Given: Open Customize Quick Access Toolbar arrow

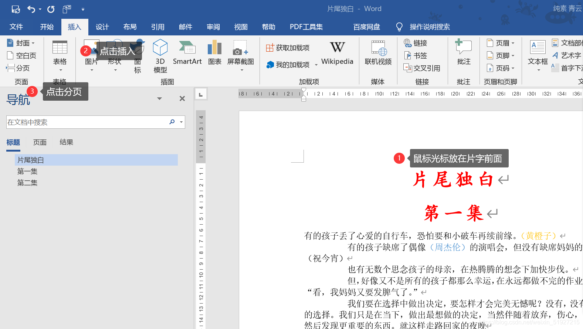Looking at the screenshot, I should click(x=83, y=9).
